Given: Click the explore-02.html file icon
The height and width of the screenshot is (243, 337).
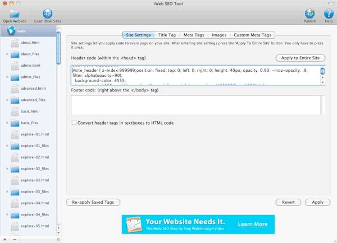Looking at the screenshot, I should tap(15, 158).
